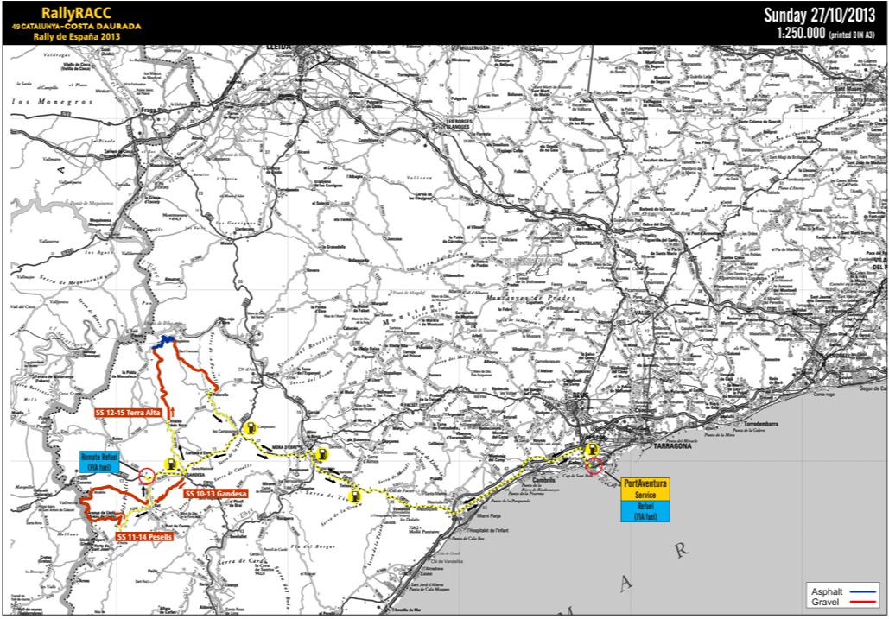Image resolution: width=889 pixels, height=619 pixels.
Task: Click the 1:250.000 scale text
Action: click(x=801, y=33)
